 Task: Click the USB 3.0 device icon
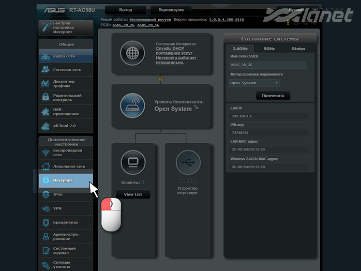point(188,163)
